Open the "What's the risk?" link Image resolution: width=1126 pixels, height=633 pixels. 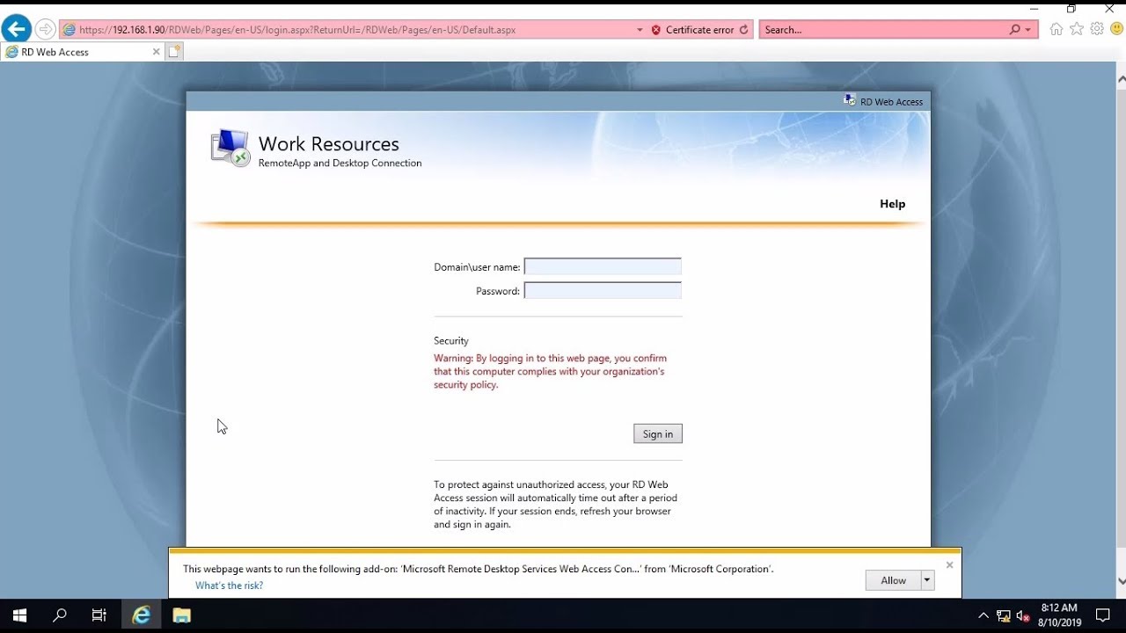[x=229, y=586]
